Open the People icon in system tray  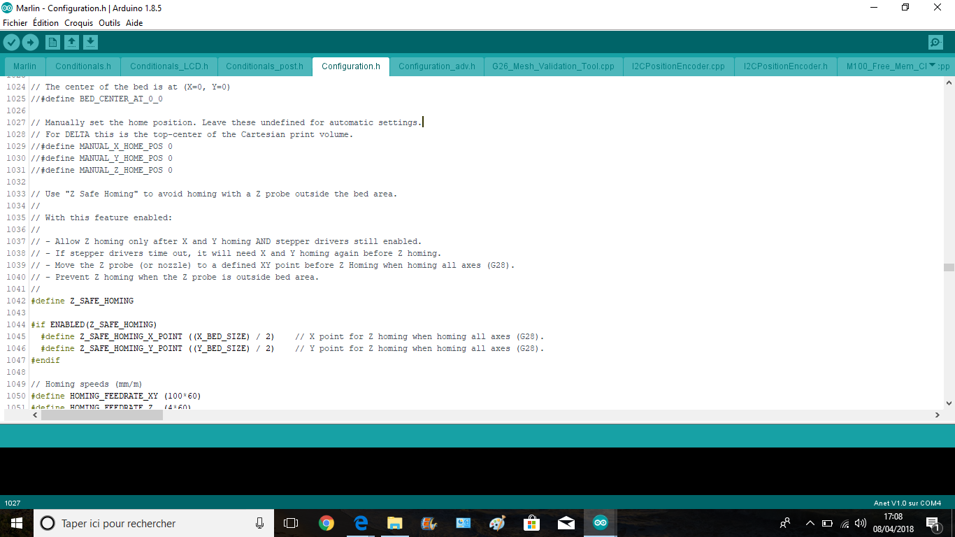click(x=785, y=523)
